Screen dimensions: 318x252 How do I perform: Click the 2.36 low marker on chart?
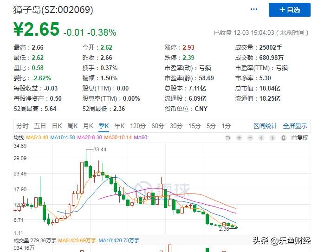pyautogui.click(x=224, y=229)
